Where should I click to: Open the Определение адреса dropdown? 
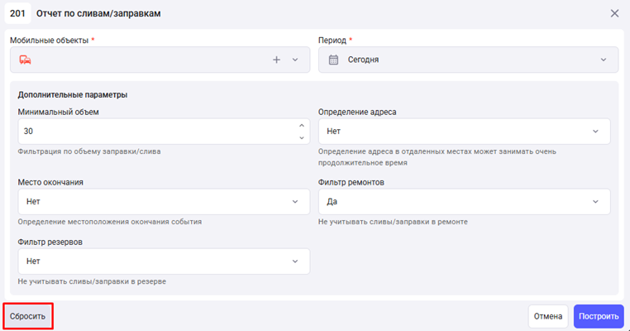point(464,132)
